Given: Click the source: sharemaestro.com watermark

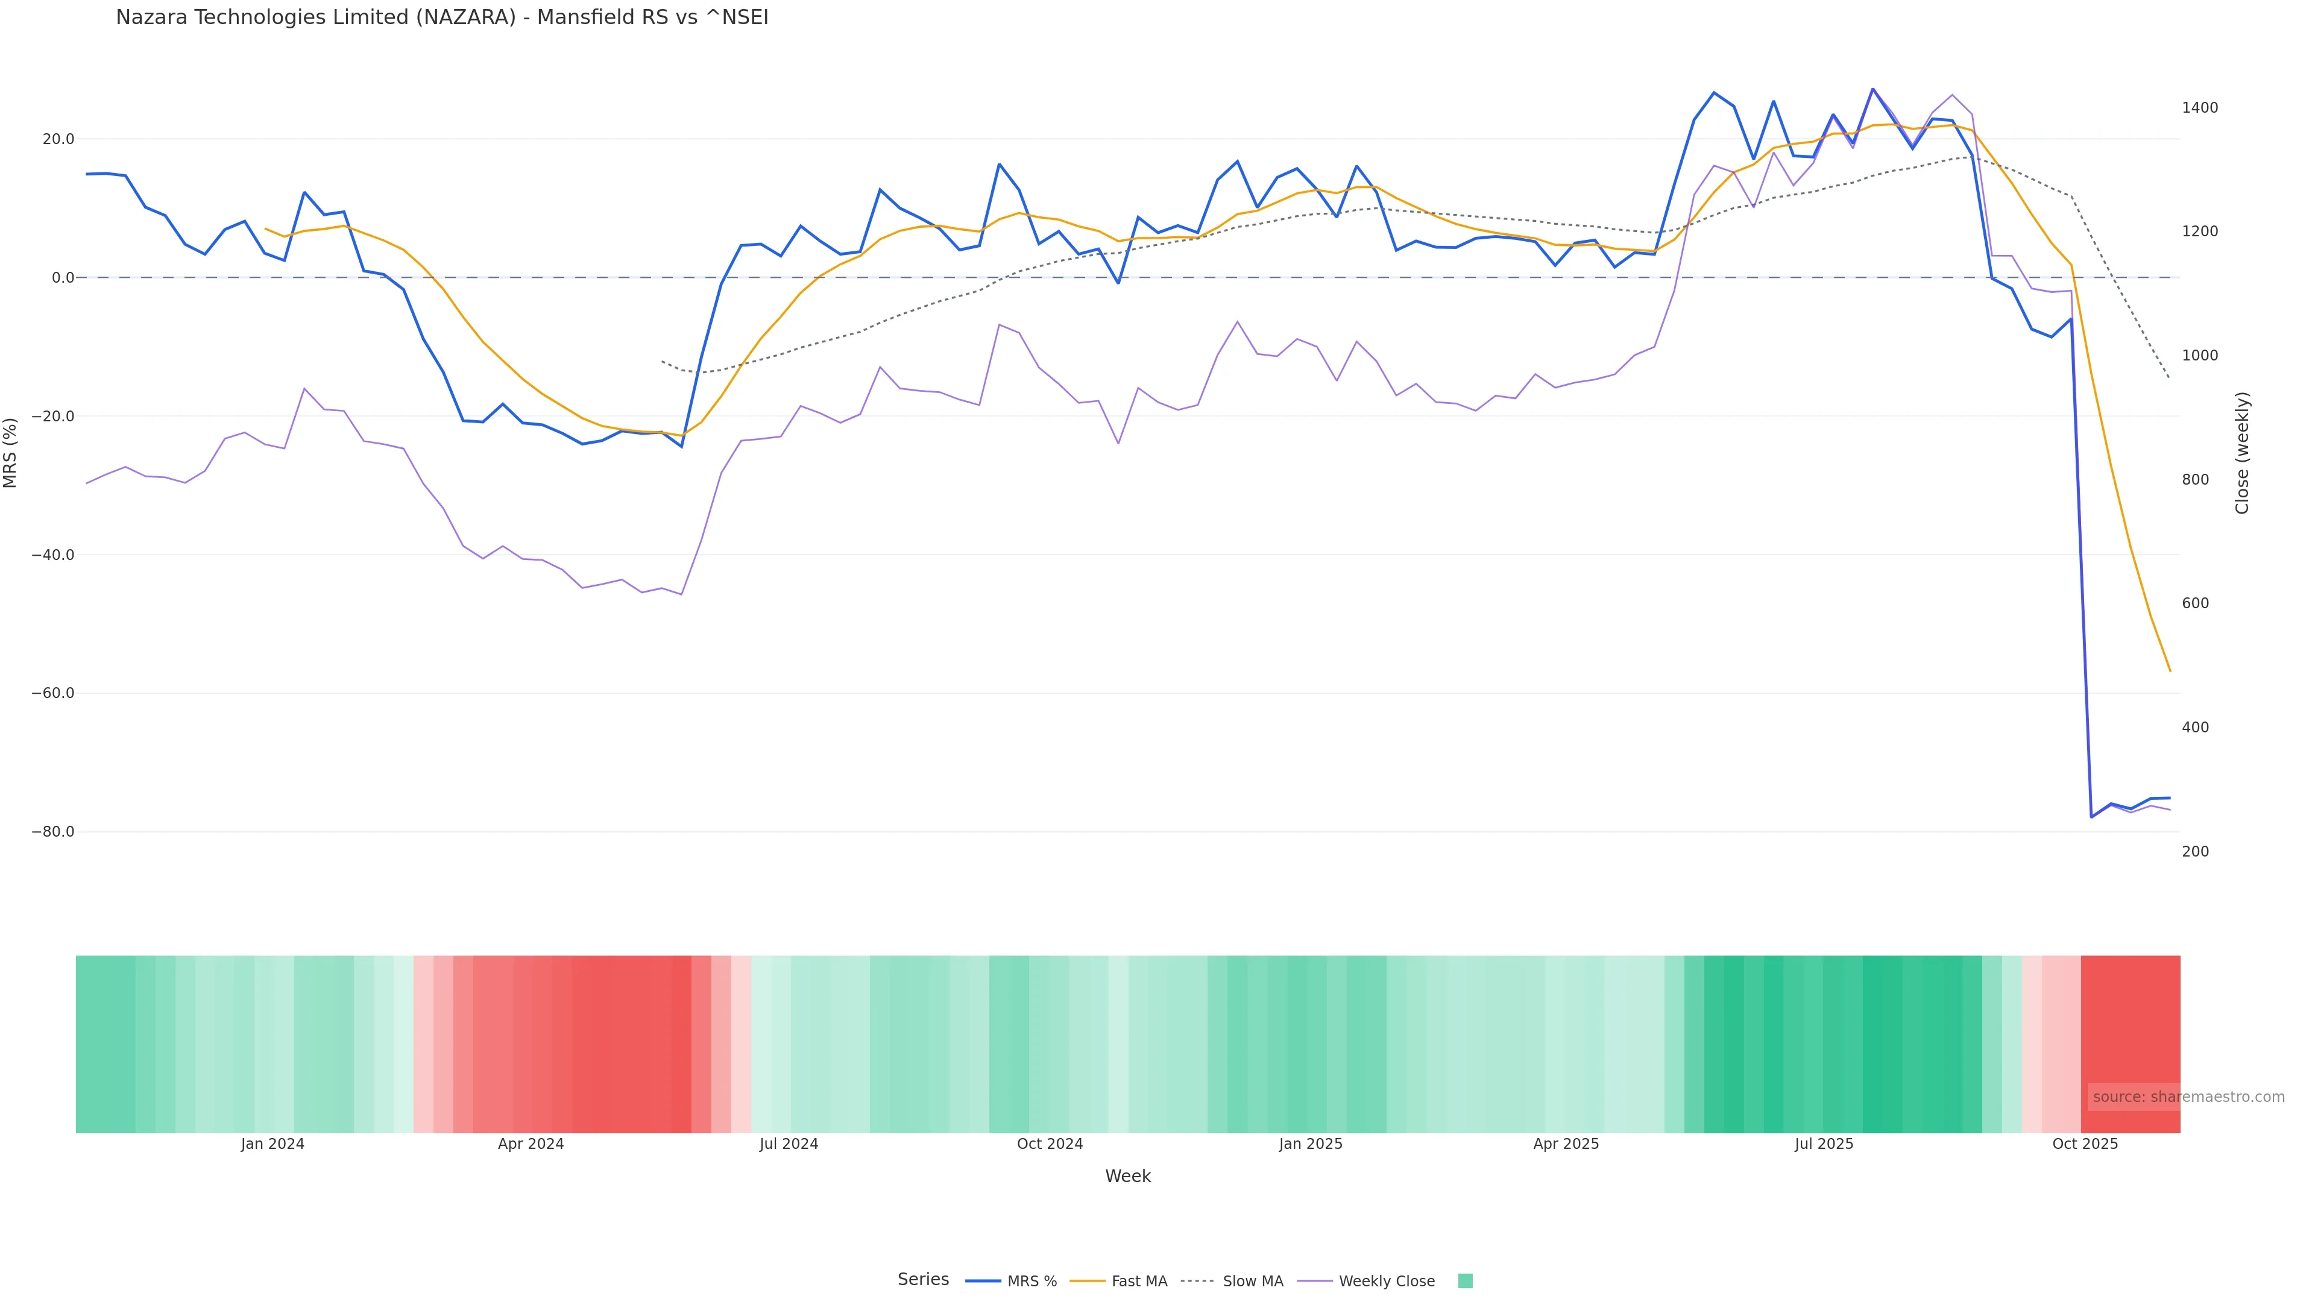Looking at the screenshot, I should pyautogui.click(x=2187, y=1097).
